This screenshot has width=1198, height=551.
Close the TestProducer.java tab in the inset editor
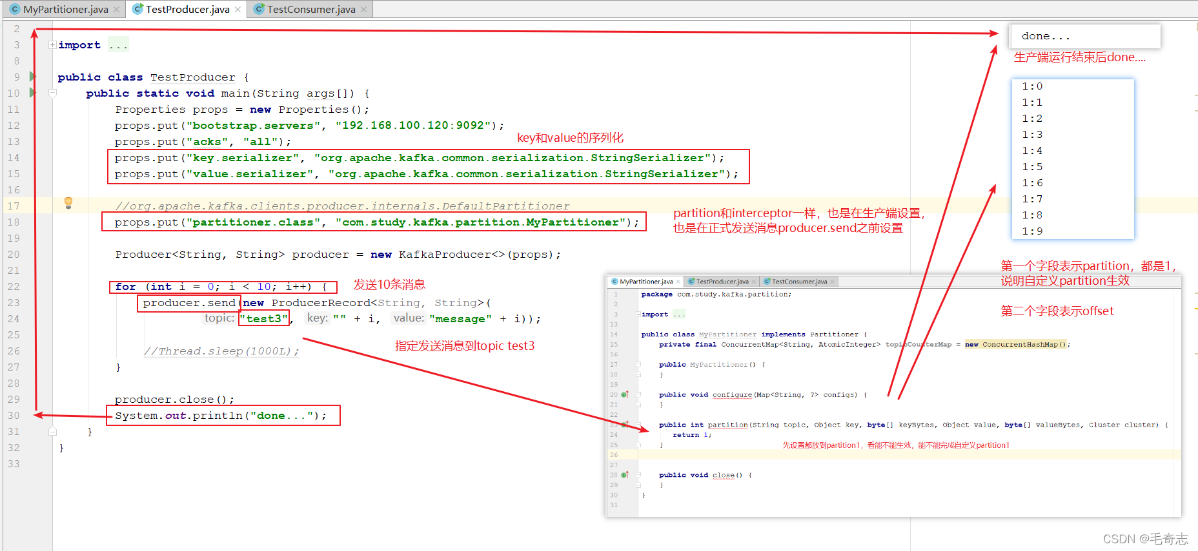point(754,282)
